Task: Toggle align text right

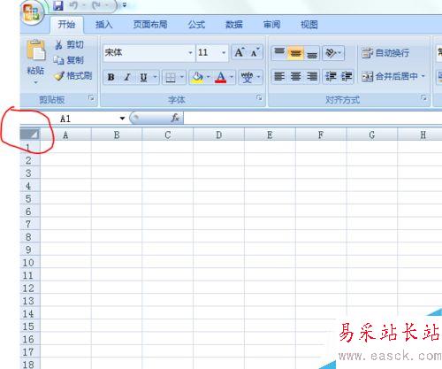Action: click(312, 77)
